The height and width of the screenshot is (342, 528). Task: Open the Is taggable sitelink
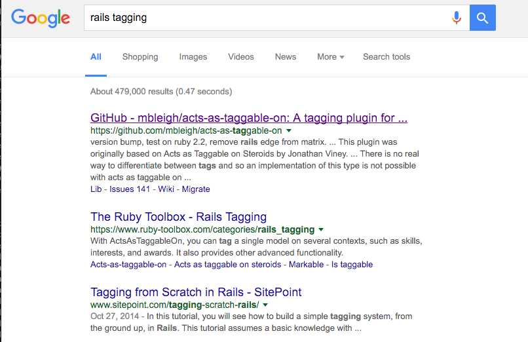352,265
